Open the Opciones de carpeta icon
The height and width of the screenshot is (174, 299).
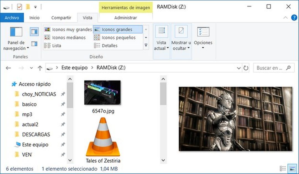203,36
